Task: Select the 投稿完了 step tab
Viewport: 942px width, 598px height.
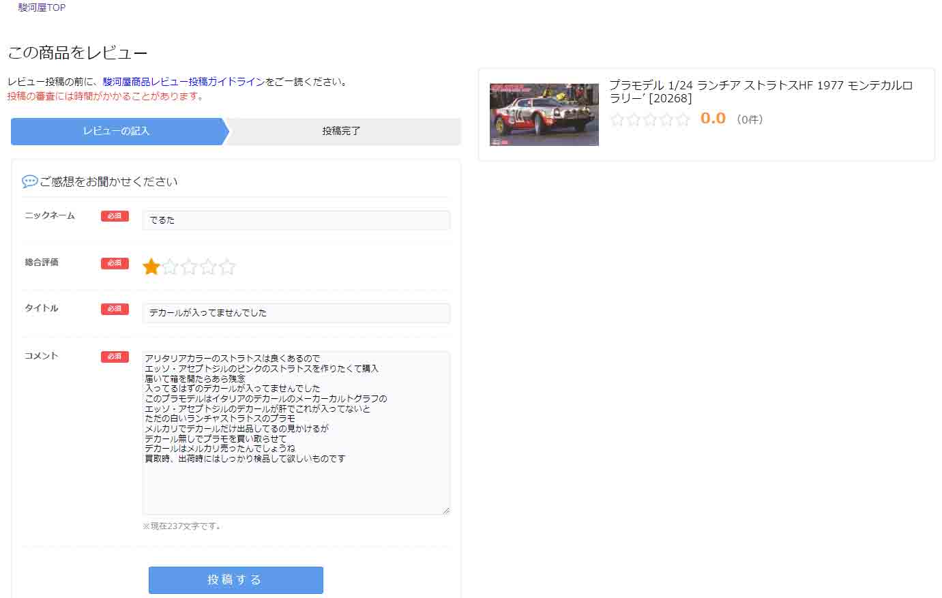Action: 341,131
